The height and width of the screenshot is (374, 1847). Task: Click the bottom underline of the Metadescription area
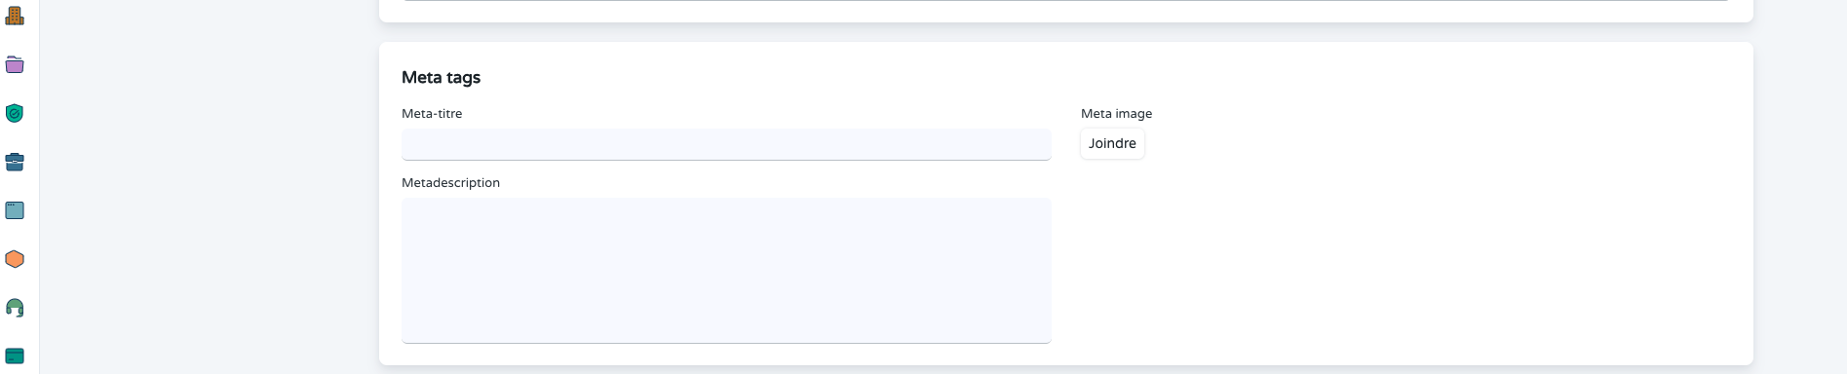pos(726,342)
